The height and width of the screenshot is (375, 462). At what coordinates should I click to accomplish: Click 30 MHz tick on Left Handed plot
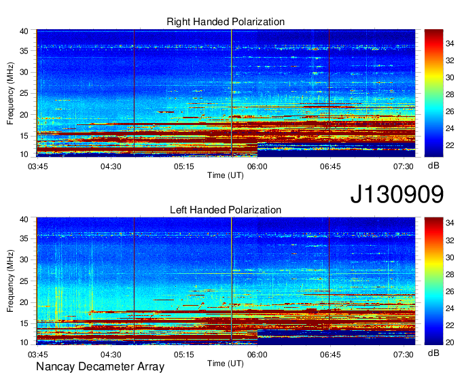coord(24,260)
